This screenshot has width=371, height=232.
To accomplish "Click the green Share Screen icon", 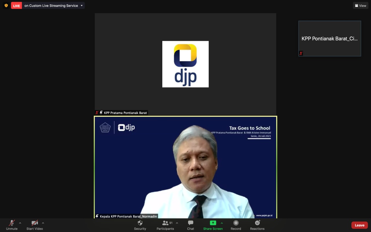I will pyautogui.click(x=213, y=223).
